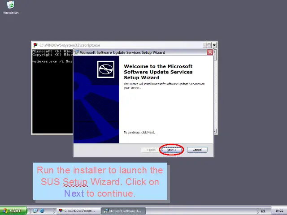
Task: Maximize the cscript.exe console window
Action: (x=209, y=45)
